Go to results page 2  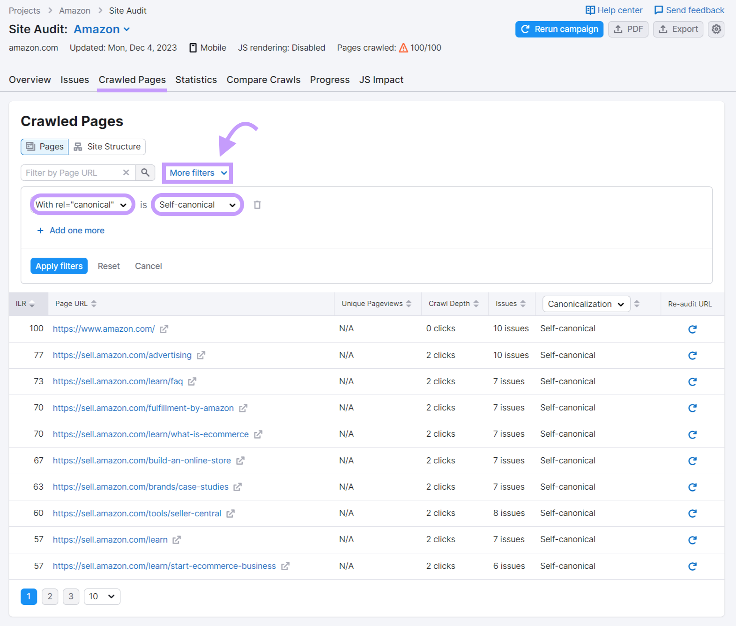50,596
